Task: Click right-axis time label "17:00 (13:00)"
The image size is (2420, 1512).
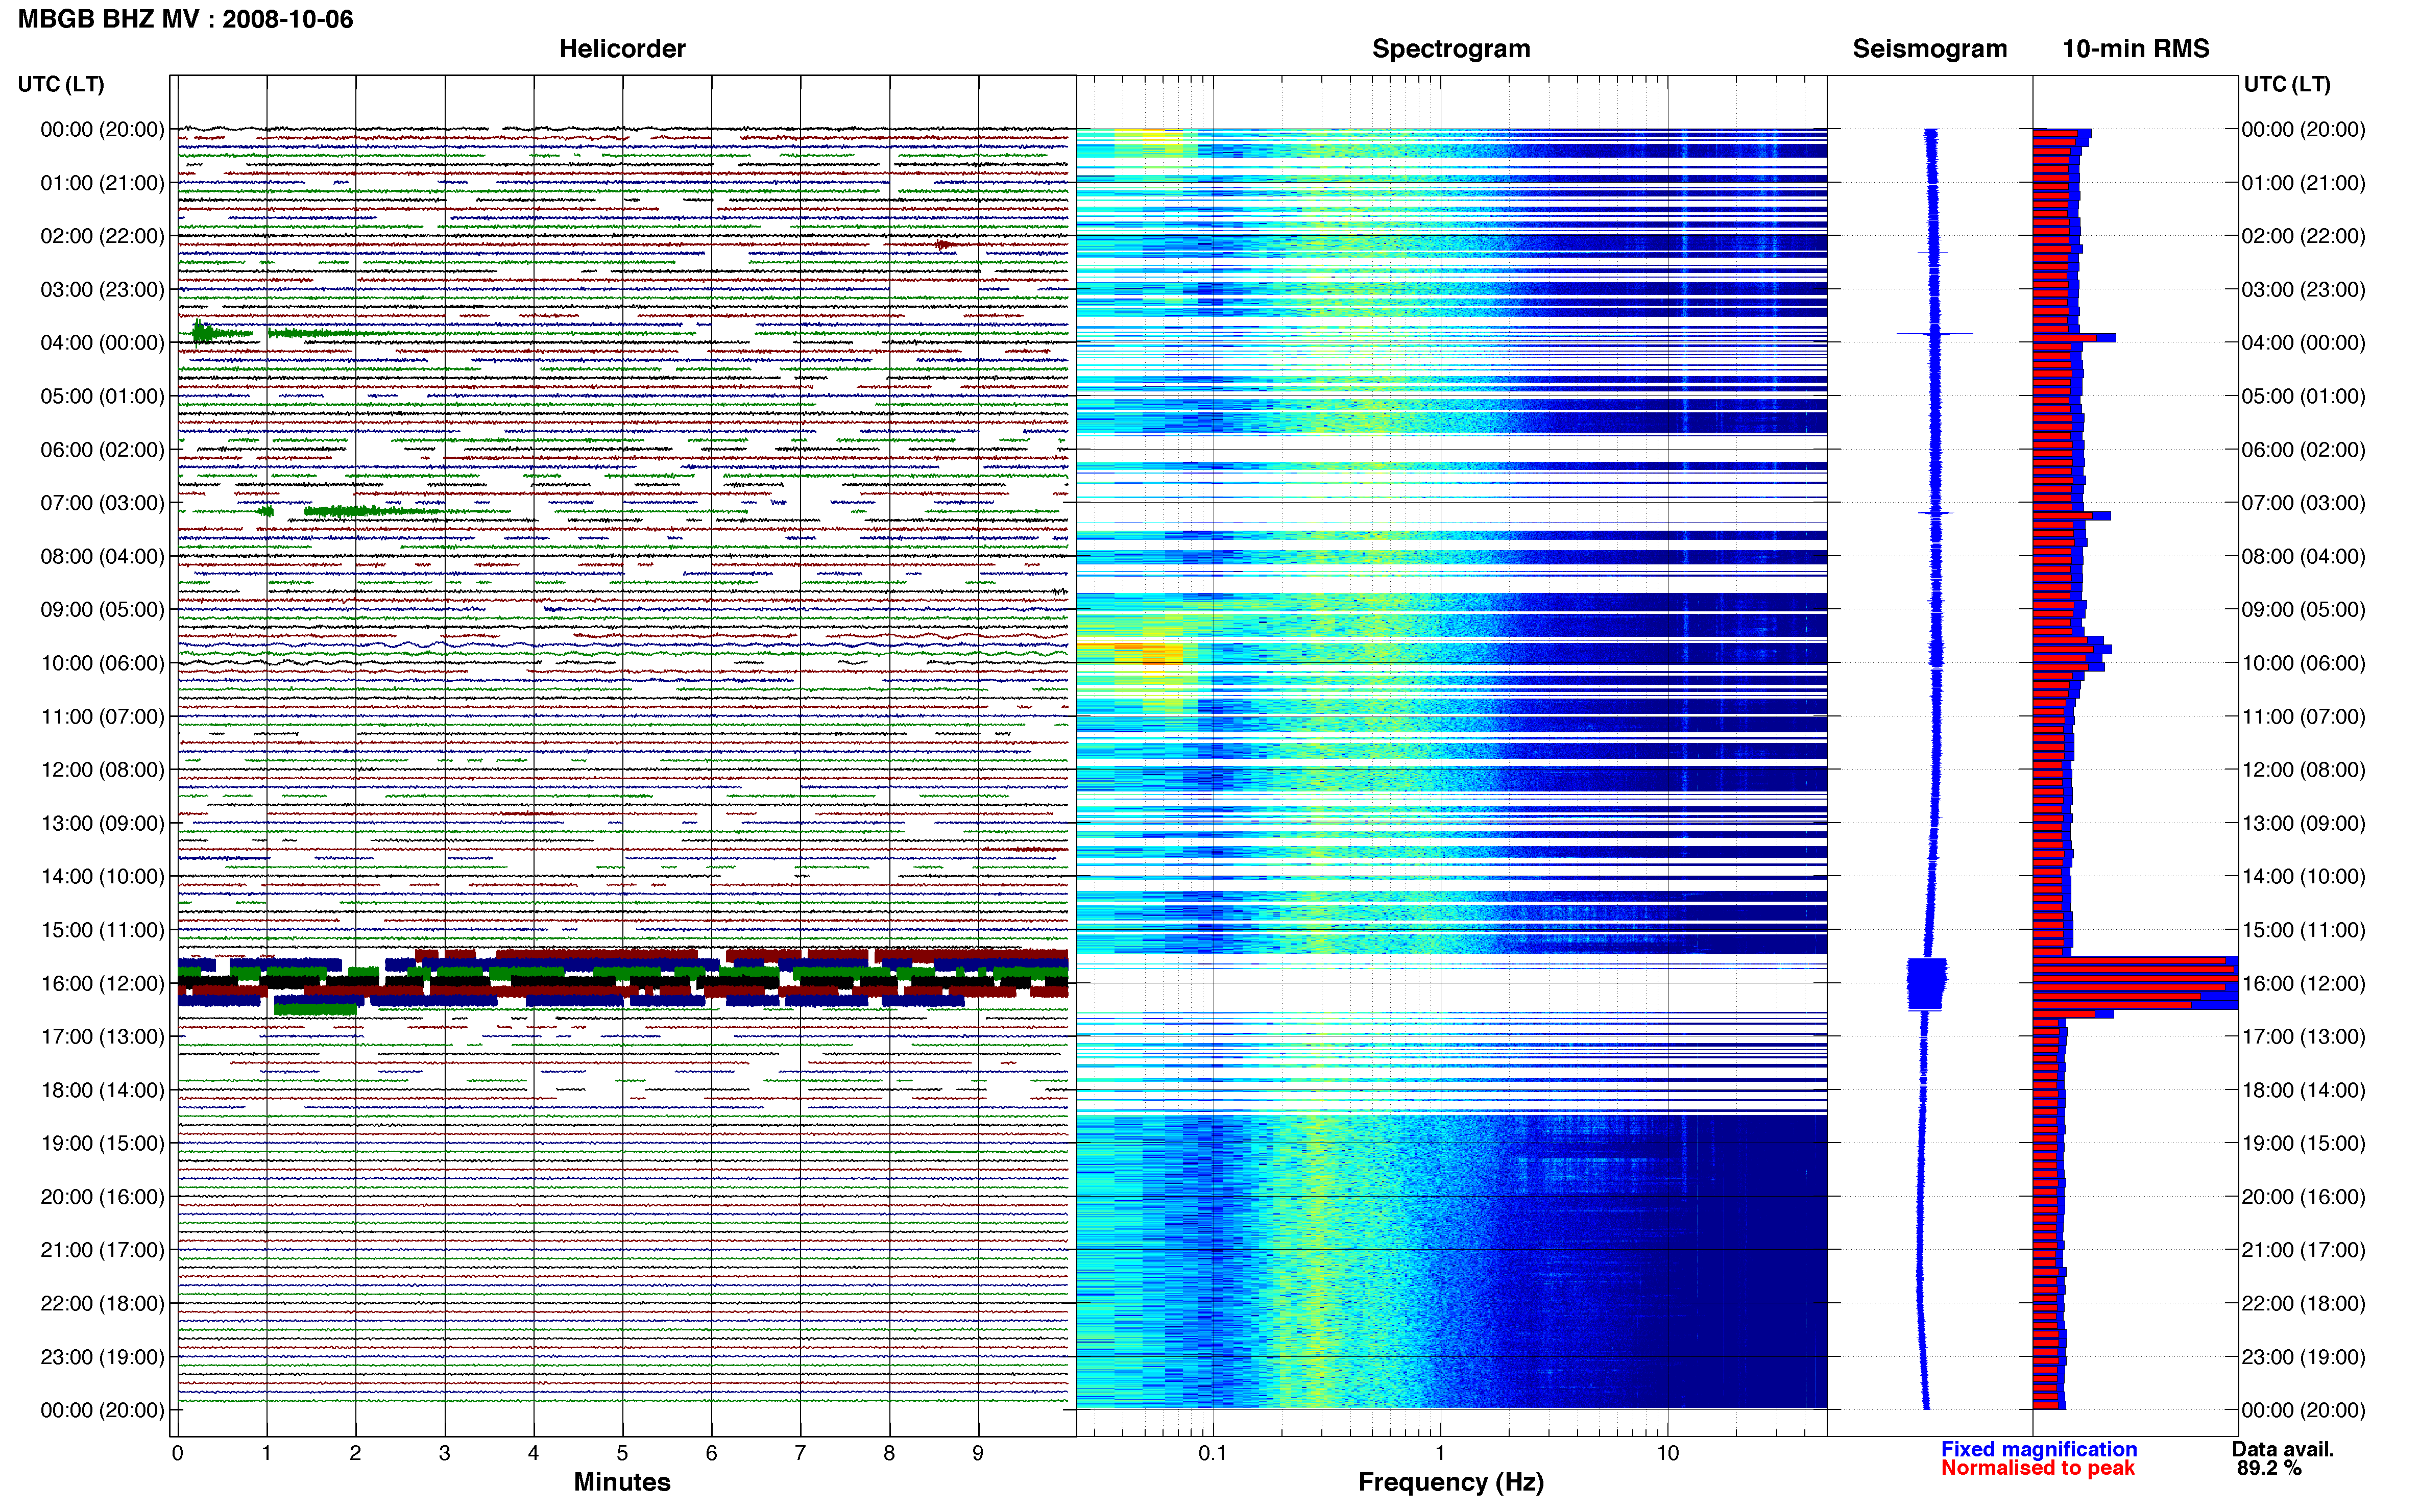Action: tap(2304, 1037)
